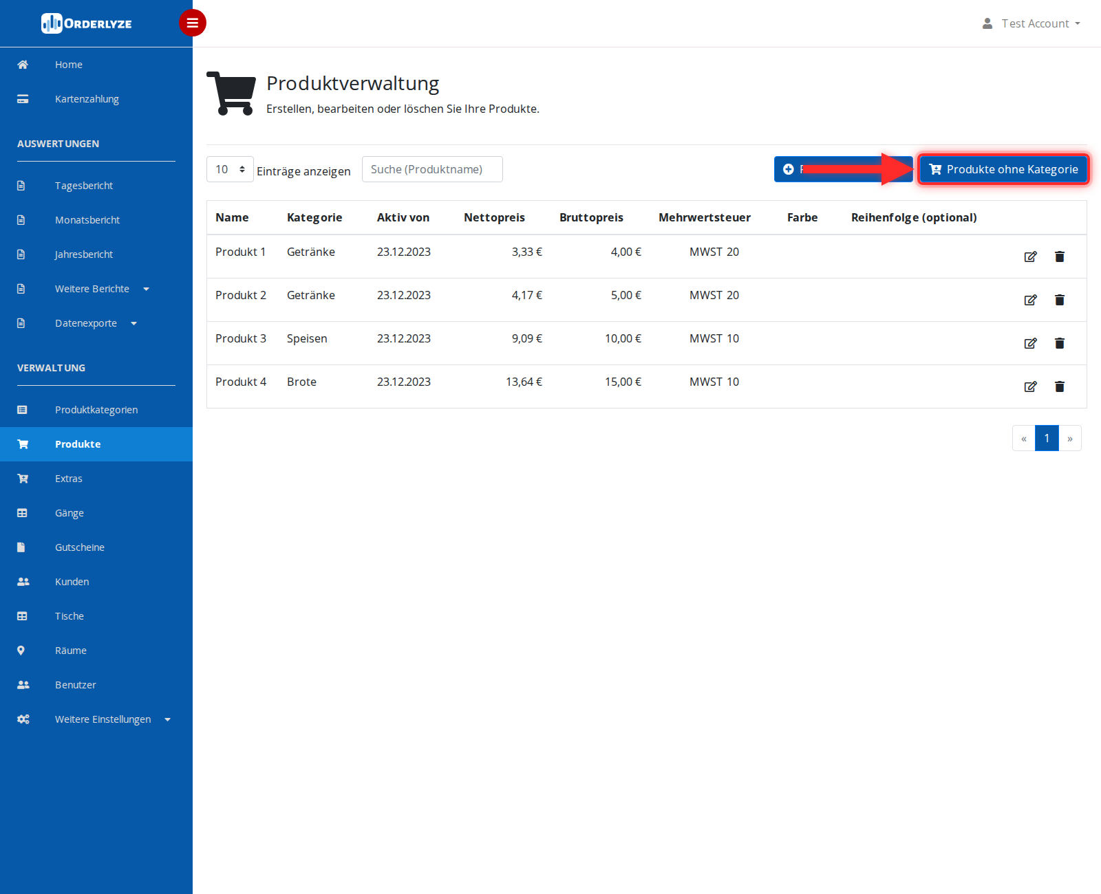
Task: Edit Produkt 1 with pencil icon
Action: coord(1030,257)
